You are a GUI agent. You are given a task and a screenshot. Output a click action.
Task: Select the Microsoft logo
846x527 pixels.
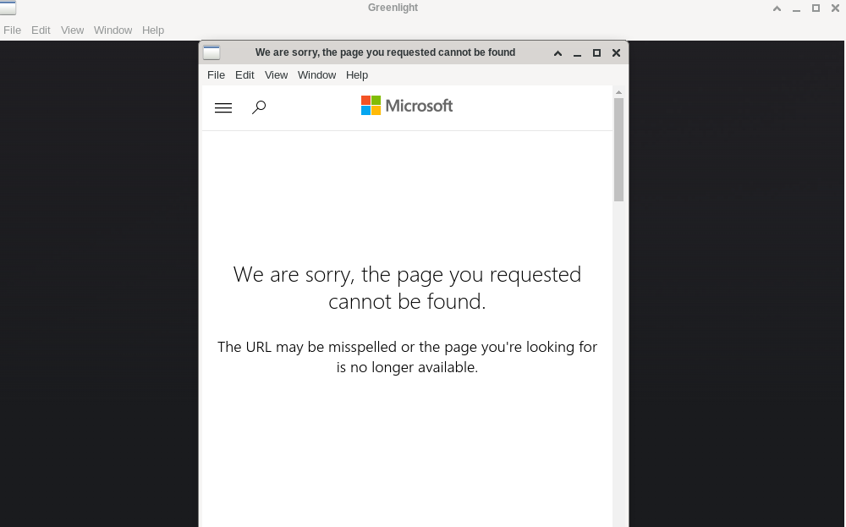(x=407, y=105)
